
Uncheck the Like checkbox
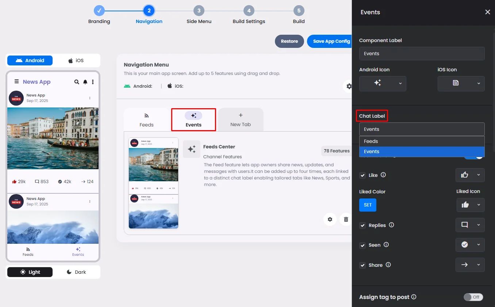coord(362,175)
